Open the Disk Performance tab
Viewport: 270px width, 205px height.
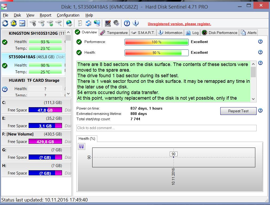[220, 33]
